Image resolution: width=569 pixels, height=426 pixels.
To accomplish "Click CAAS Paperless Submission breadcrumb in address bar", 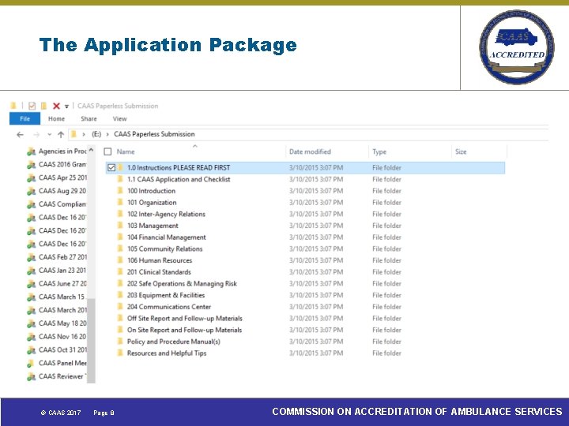I will point(154,134).
